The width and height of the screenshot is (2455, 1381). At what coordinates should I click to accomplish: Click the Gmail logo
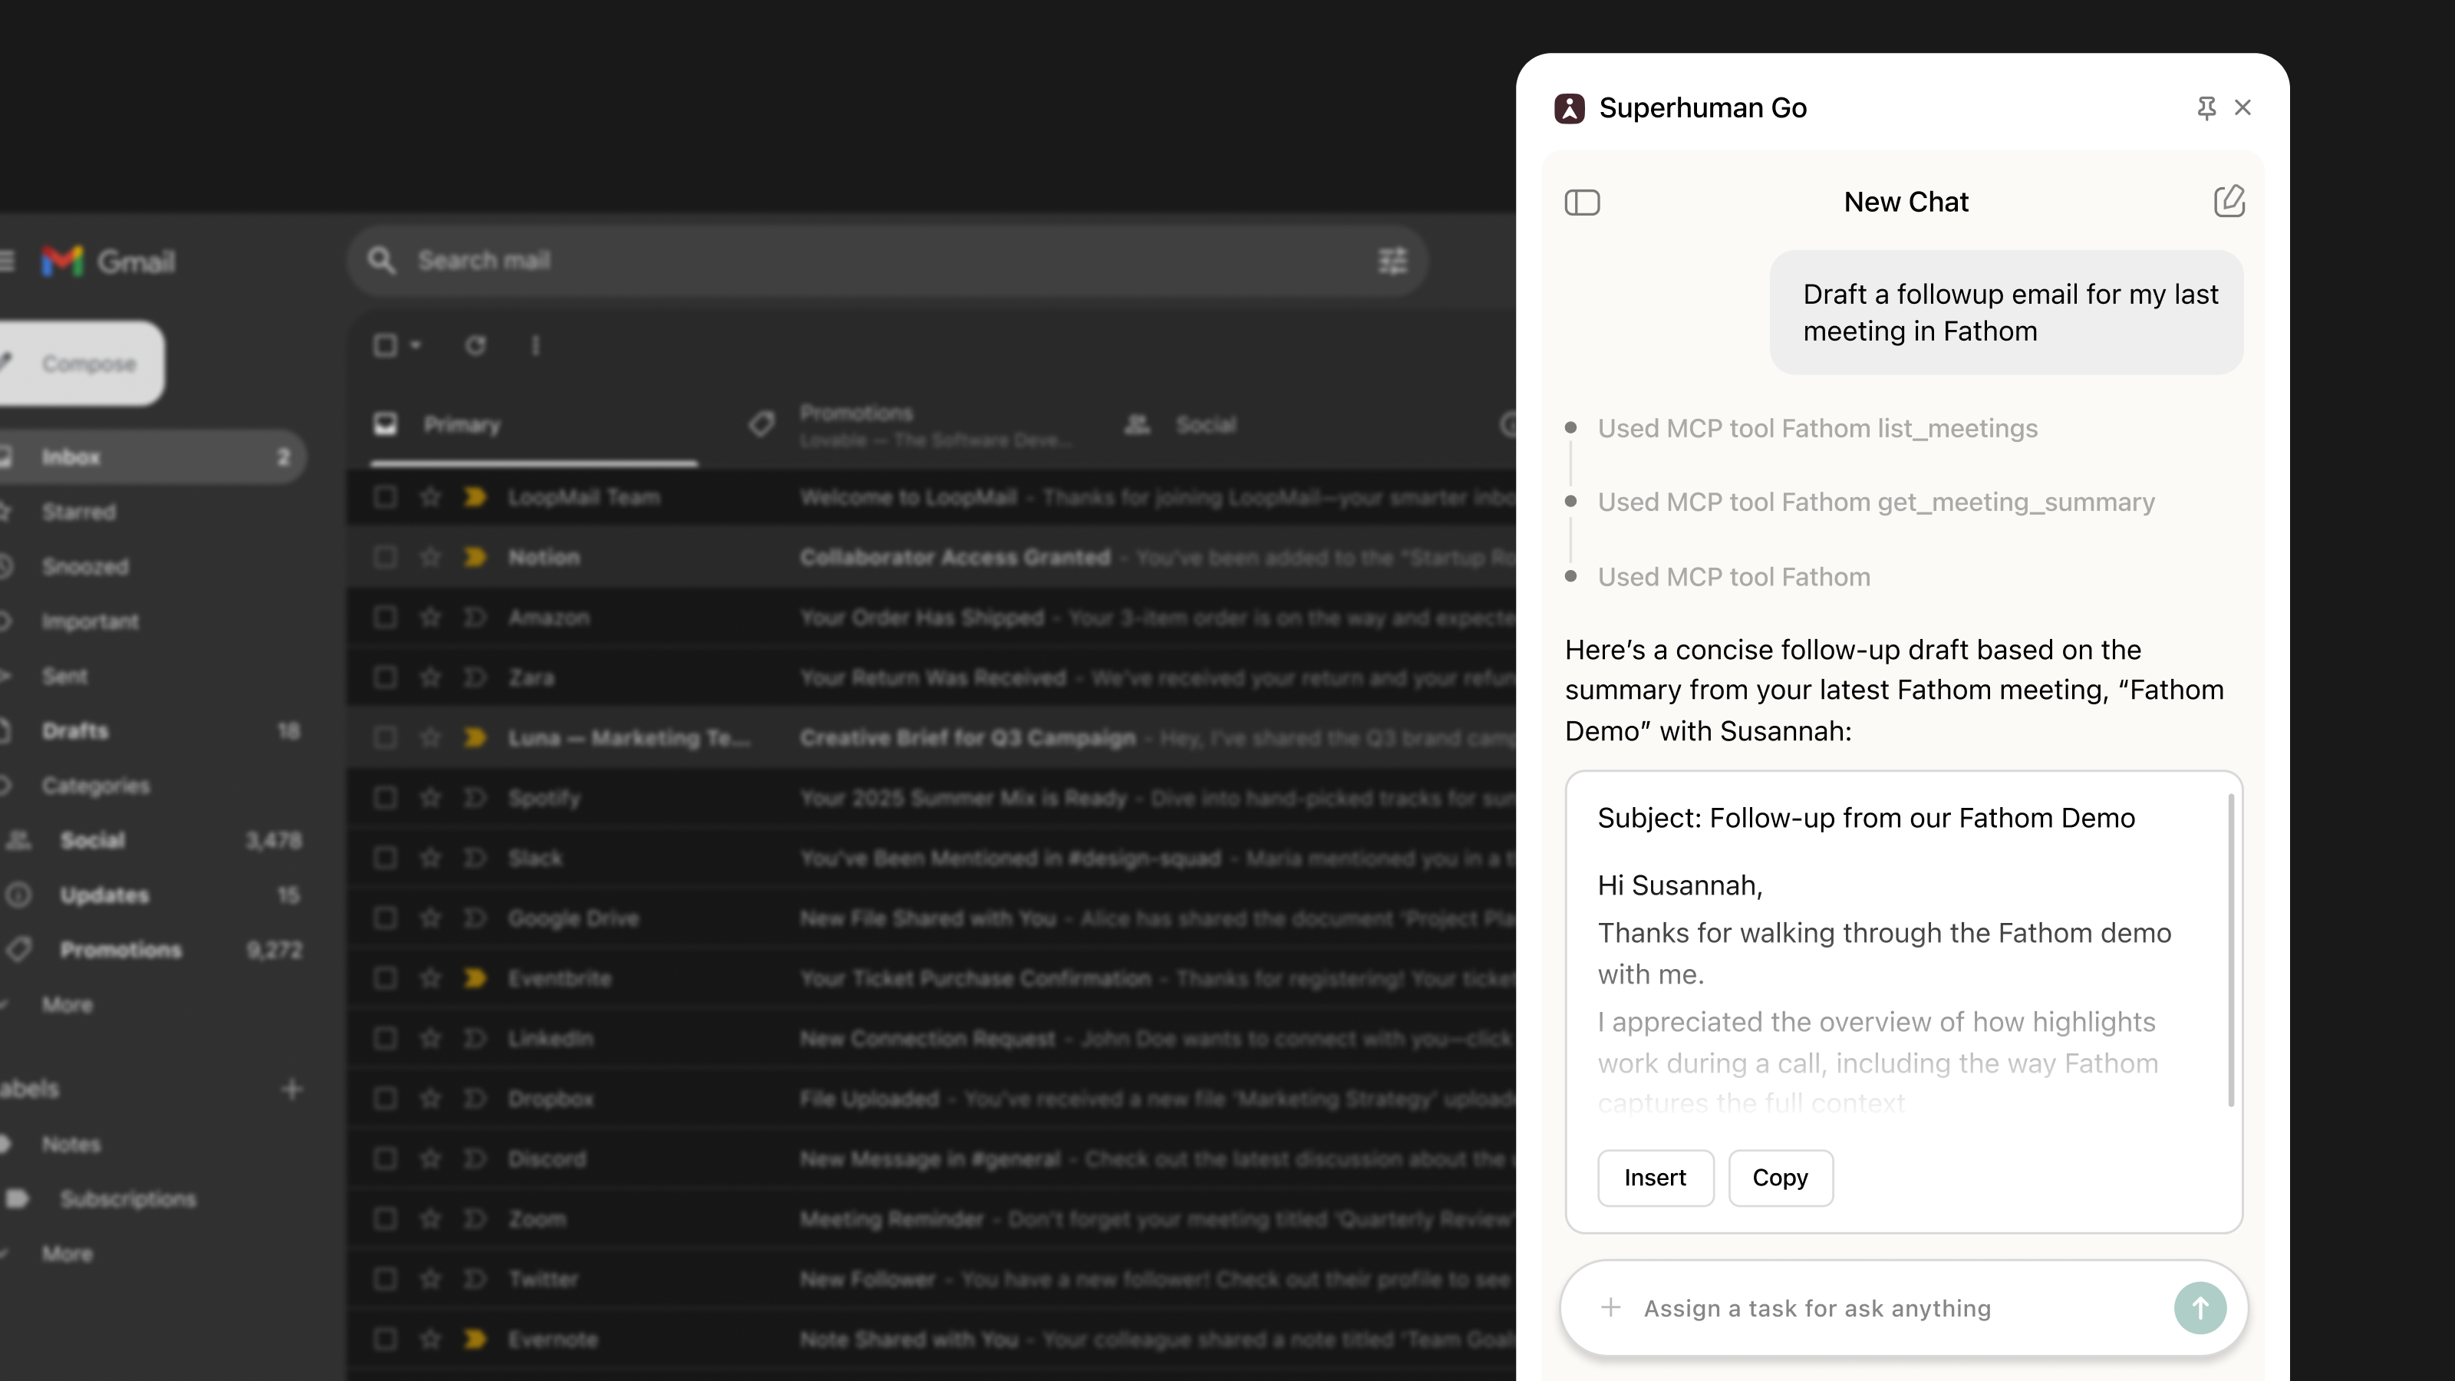pos(107,261)
